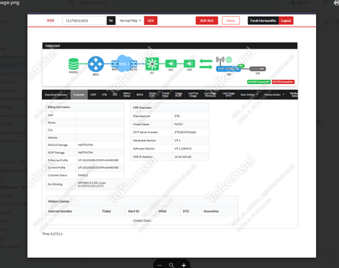
Task: Click the Witel column header
Action: (163, 211)
